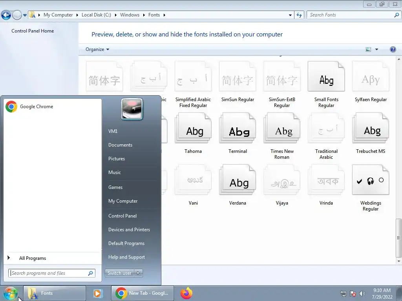Open the view options dropdown arrow
This screenshot has height=301, width=402.
(x=376, y=49)
